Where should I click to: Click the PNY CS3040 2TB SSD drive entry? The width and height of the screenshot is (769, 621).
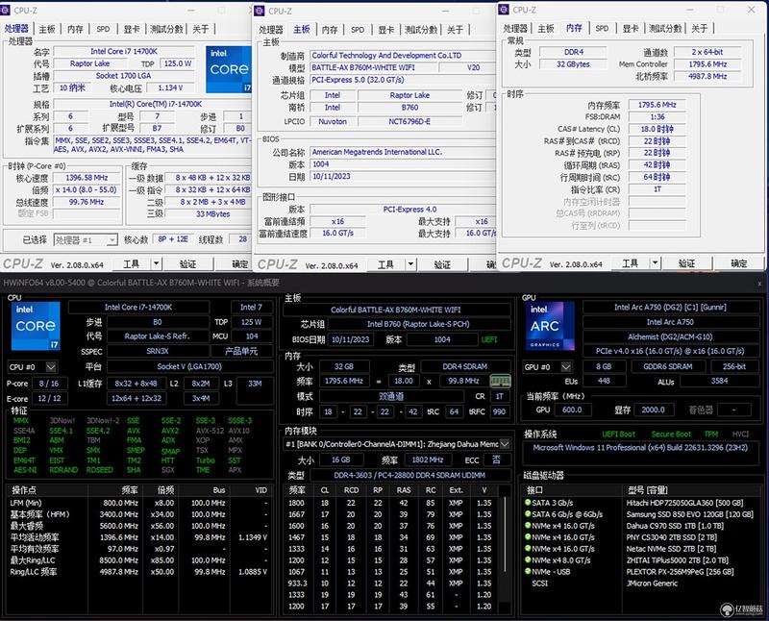pos(671,536)
